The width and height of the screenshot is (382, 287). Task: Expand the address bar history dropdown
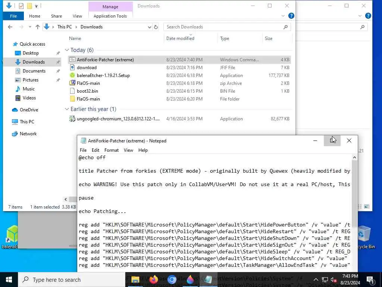coord(150,27)
